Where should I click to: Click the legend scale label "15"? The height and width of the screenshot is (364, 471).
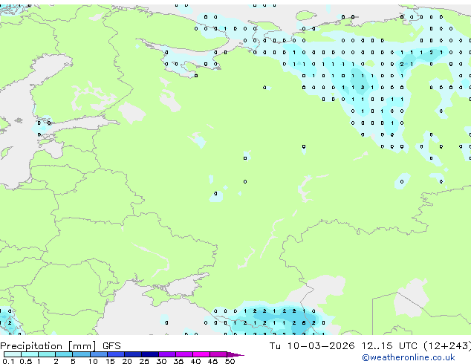point(110,361)
